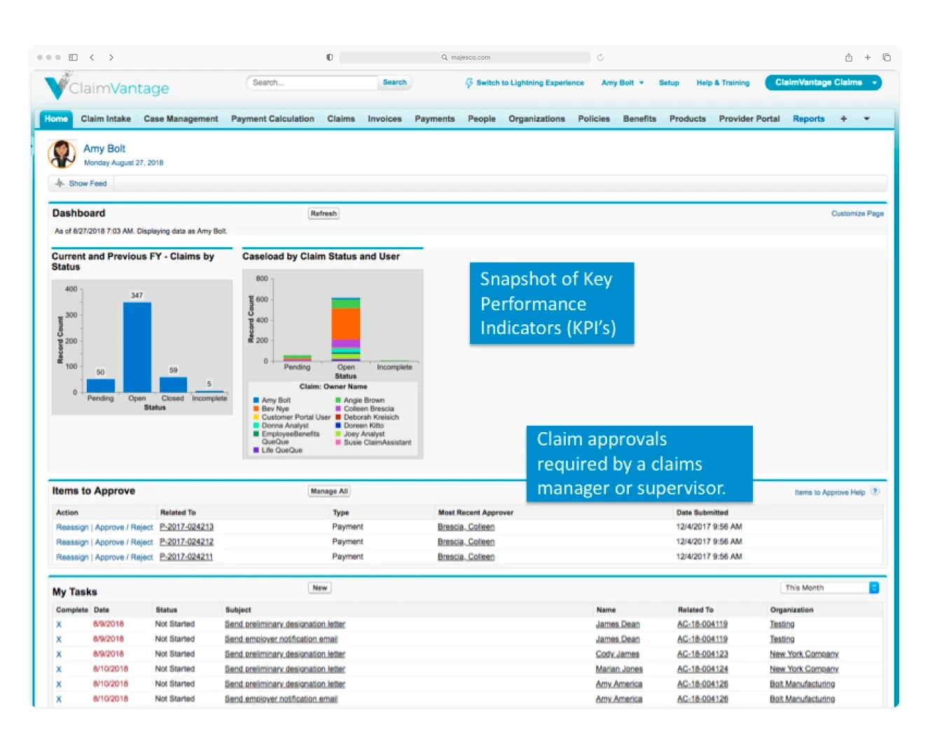Click the stacked Open bar in Caseload chart

tap(346, 329)
